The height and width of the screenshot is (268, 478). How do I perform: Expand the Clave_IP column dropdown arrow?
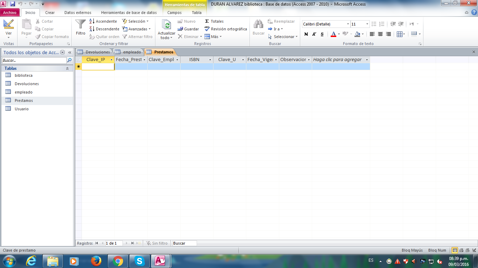tap(111, 60)
